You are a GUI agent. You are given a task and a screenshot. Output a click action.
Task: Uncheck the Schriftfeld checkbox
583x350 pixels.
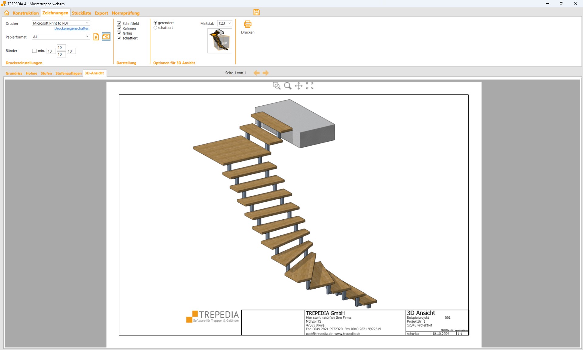click(119, 23)
